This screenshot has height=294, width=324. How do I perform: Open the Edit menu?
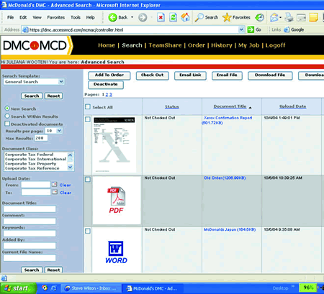[x=23, y=17]
